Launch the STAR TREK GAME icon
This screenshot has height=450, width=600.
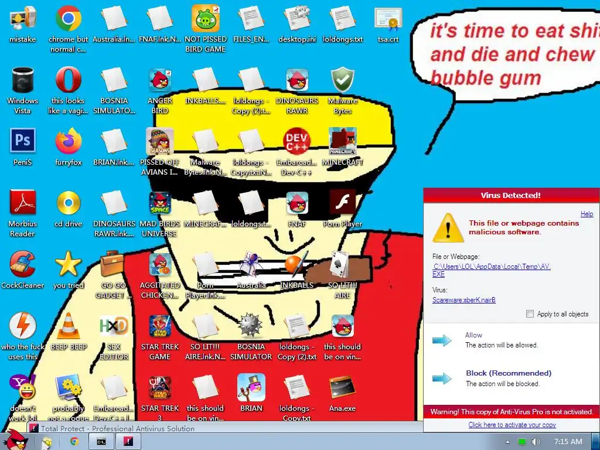(160, 326)
